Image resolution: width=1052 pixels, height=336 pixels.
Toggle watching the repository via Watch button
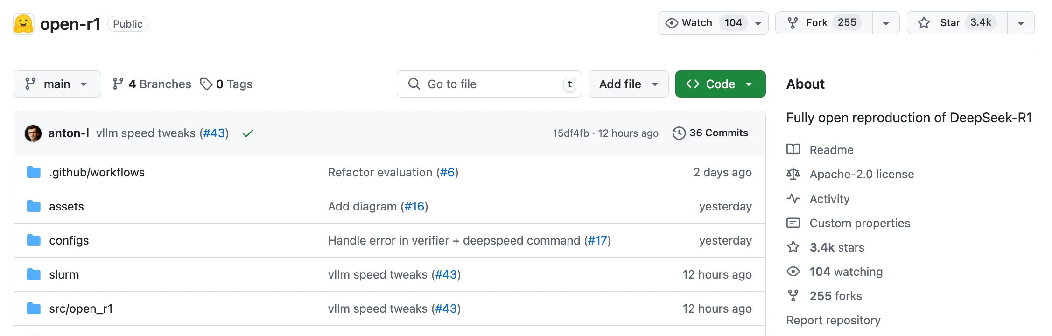[695, 22]
